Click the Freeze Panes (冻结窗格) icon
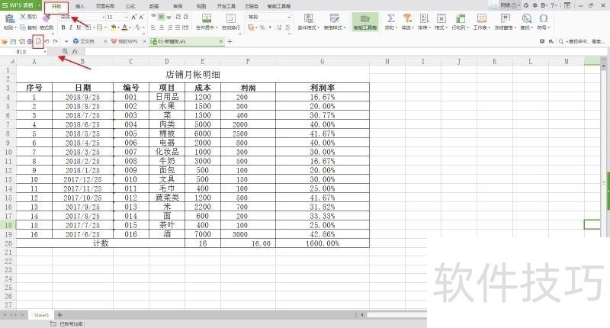This screenshot has width=610, height=328. click(506, 18)
